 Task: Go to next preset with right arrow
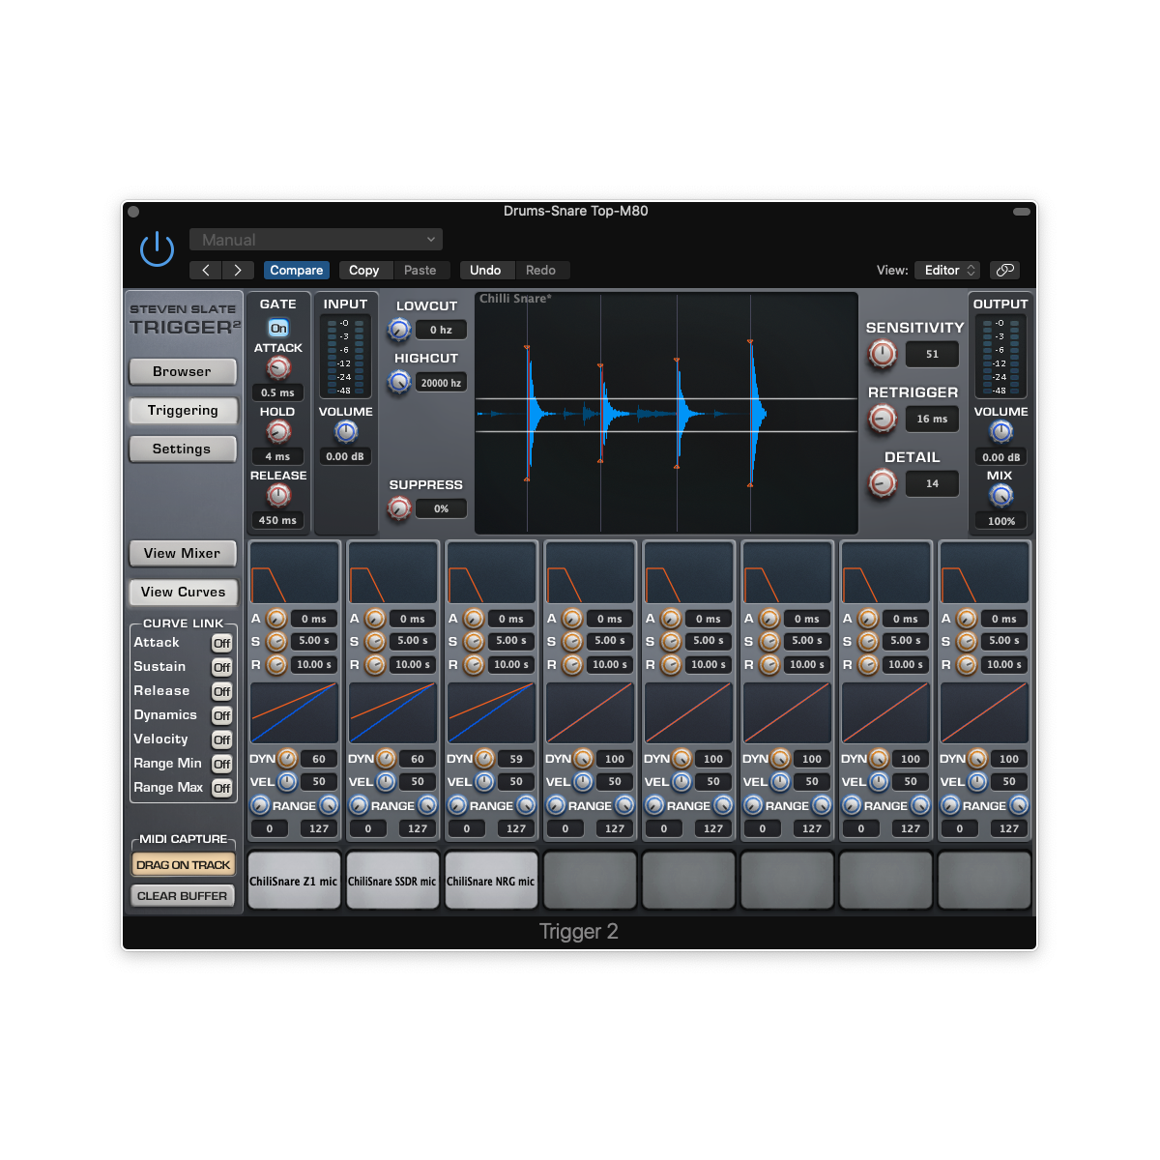click(238, 271)
